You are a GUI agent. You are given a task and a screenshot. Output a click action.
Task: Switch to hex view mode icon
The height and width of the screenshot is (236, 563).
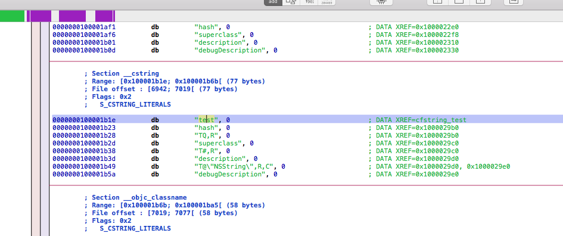click(x=326, y=2)
